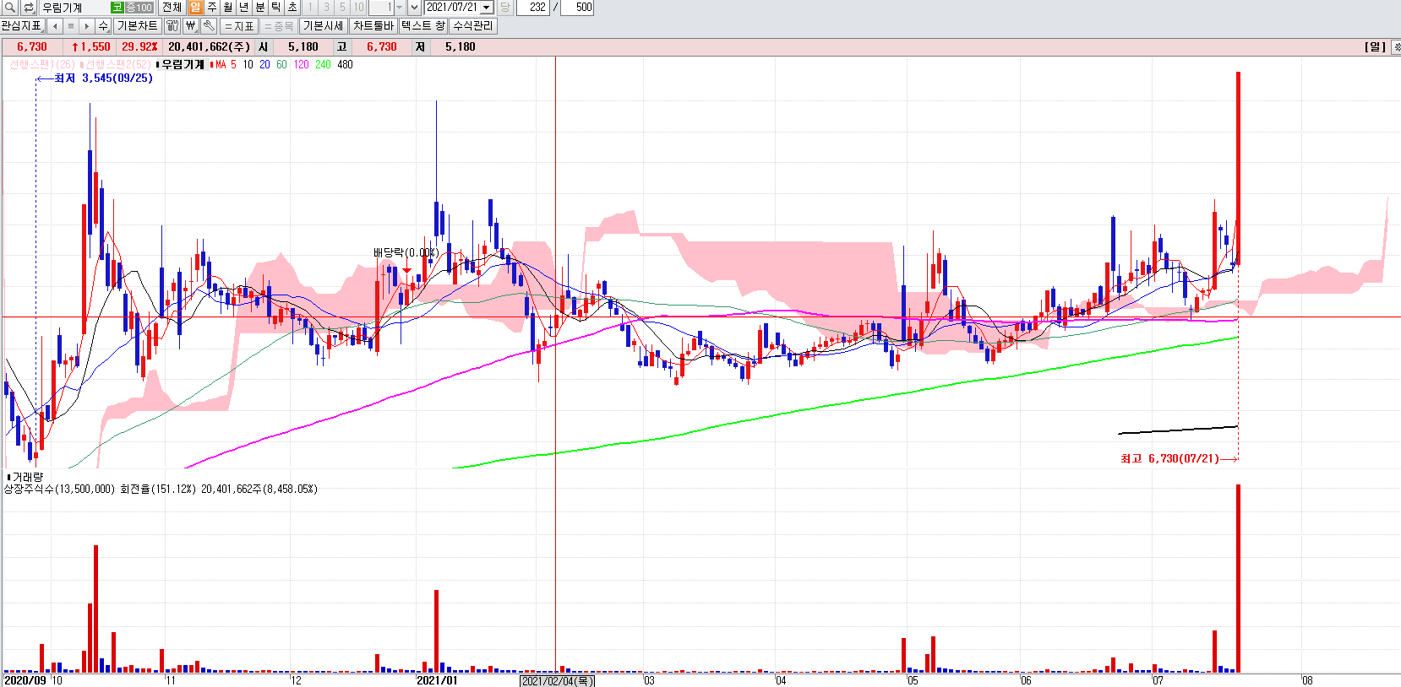This screenshot has height=687, width=1401.
Task: Select interval preset 10
Action: (359, 8)
